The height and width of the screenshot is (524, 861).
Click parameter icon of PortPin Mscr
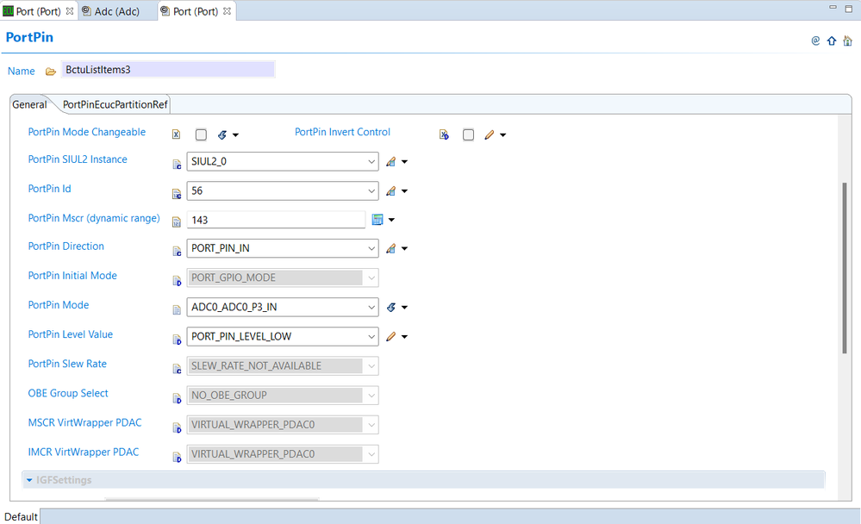pyautogui.click(x=177, y=221)
